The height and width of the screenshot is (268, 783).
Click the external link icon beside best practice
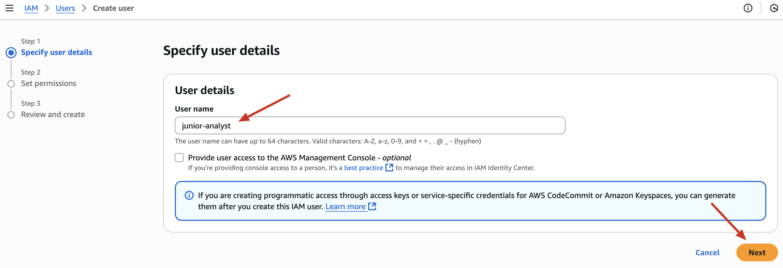click(x=389, y=167)
